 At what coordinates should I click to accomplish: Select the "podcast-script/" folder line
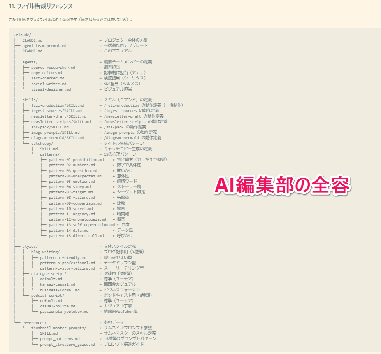(x=48, y=296)
